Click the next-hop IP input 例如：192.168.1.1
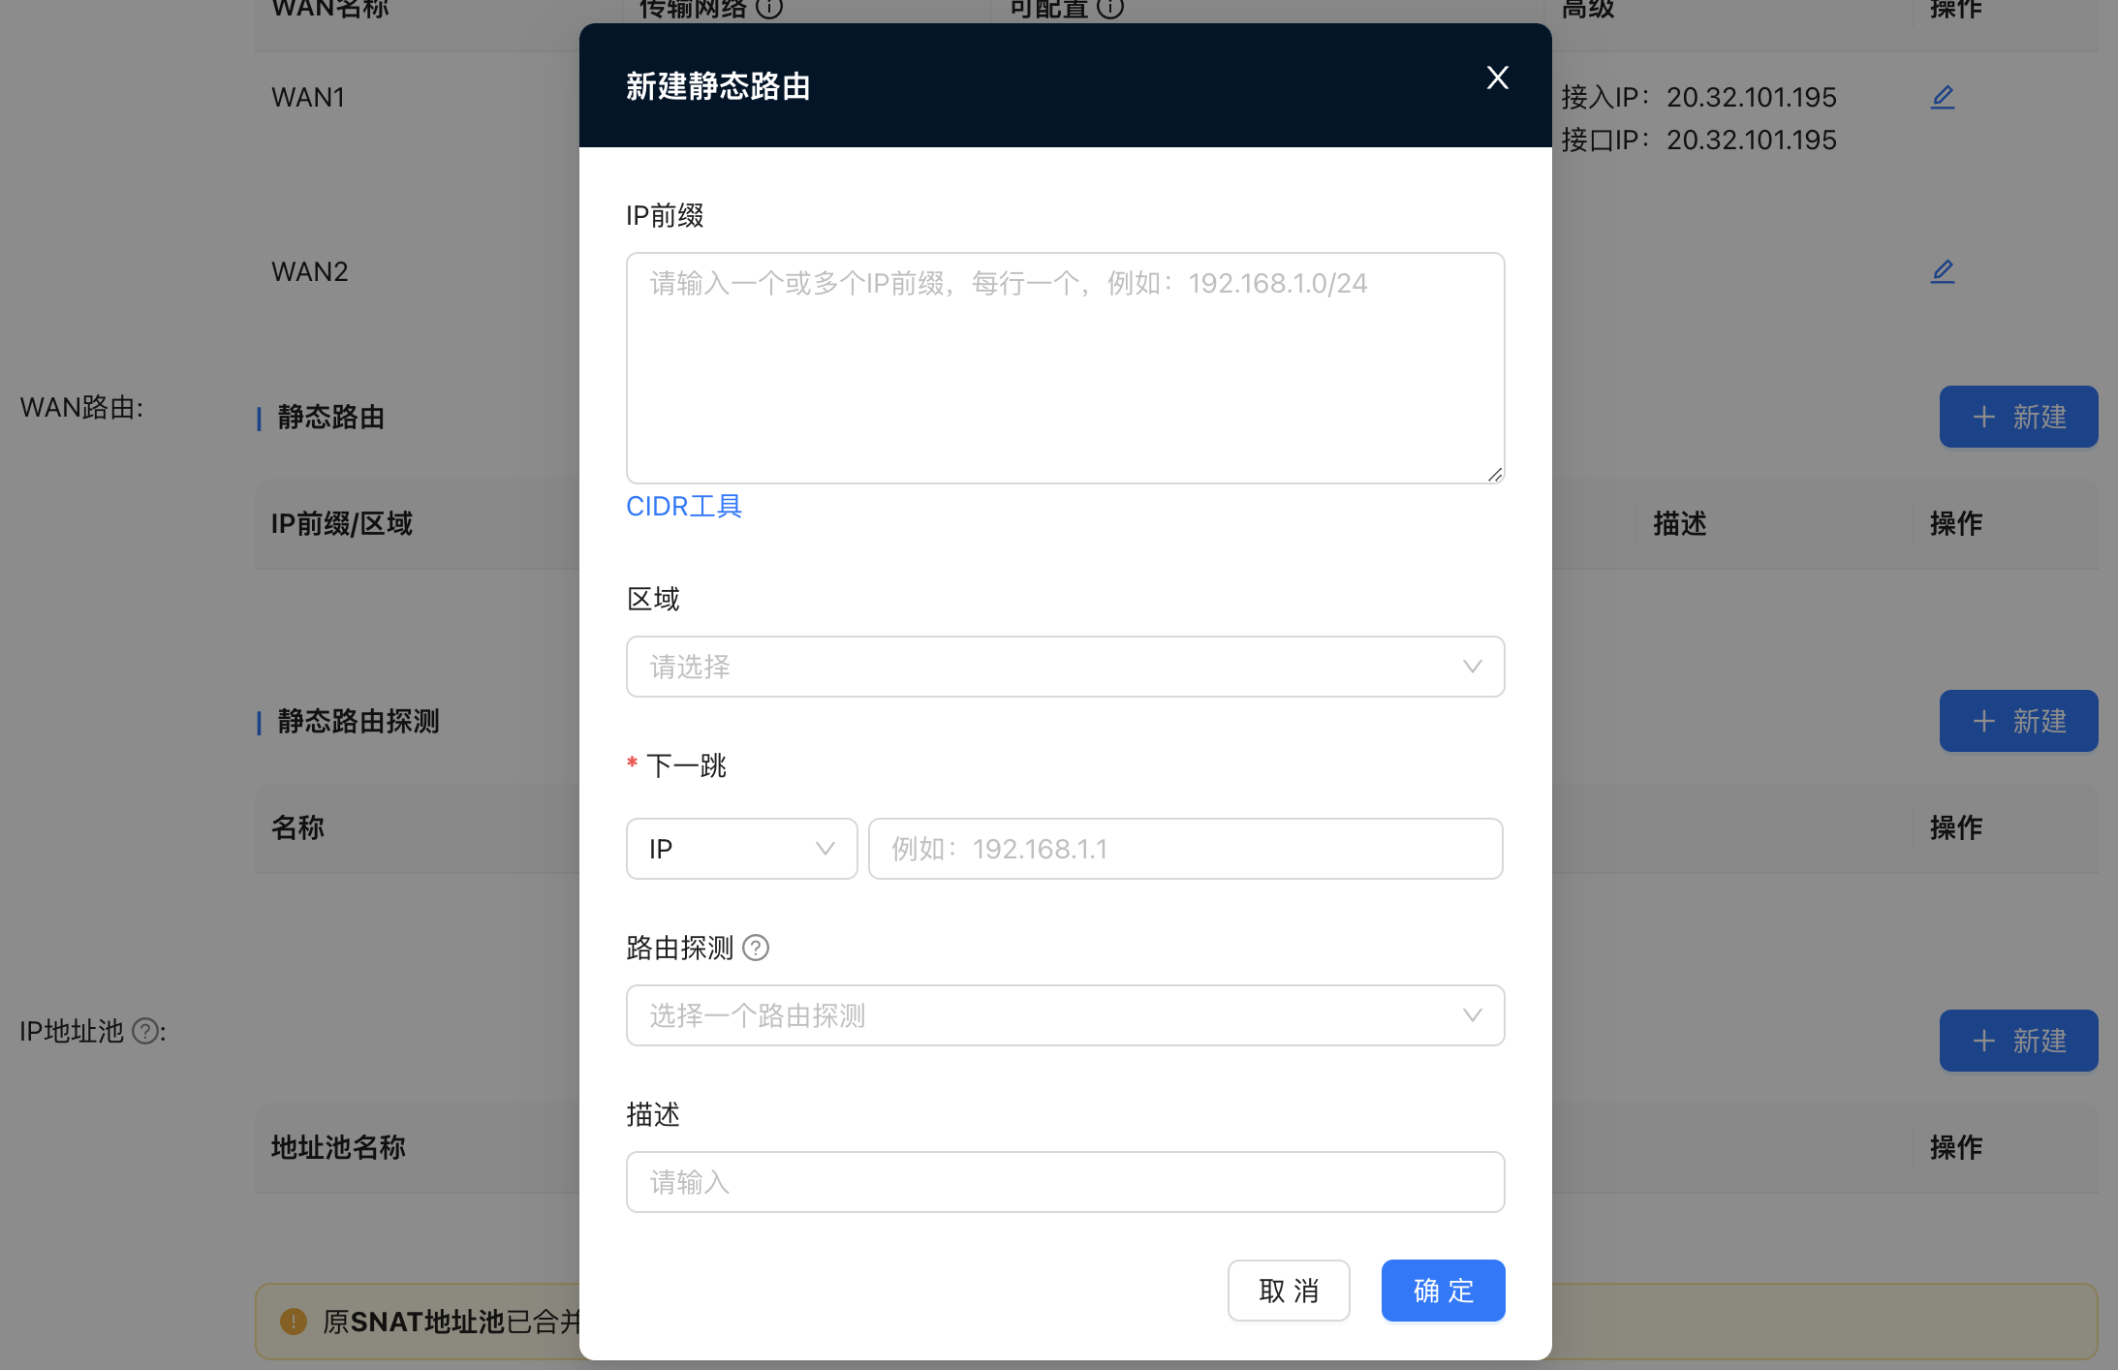 [1185, 849]
